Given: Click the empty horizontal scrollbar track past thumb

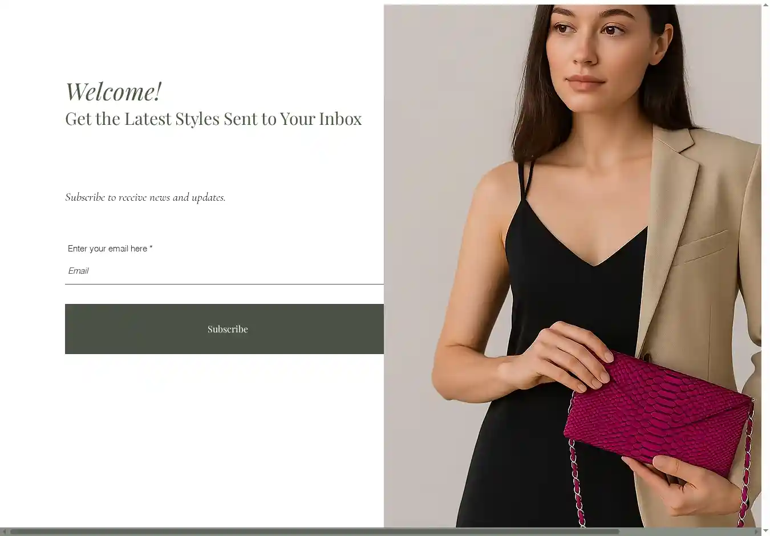Looking at the screenshot, I should tap(686, 531).
